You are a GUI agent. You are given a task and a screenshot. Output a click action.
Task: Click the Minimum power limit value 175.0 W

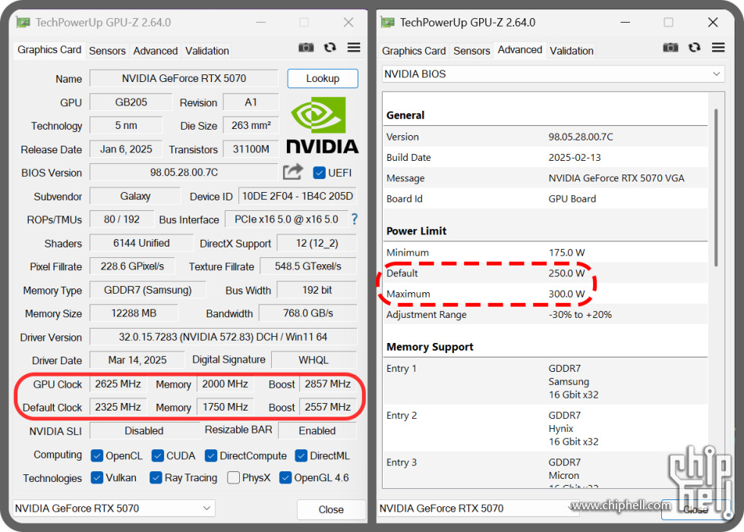566,252
